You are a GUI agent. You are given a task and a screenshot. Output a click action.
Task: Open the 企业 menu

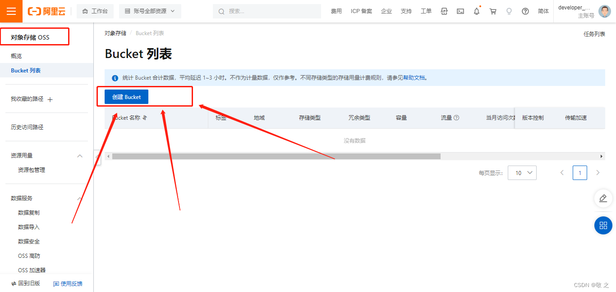click(x=386, y=11)
